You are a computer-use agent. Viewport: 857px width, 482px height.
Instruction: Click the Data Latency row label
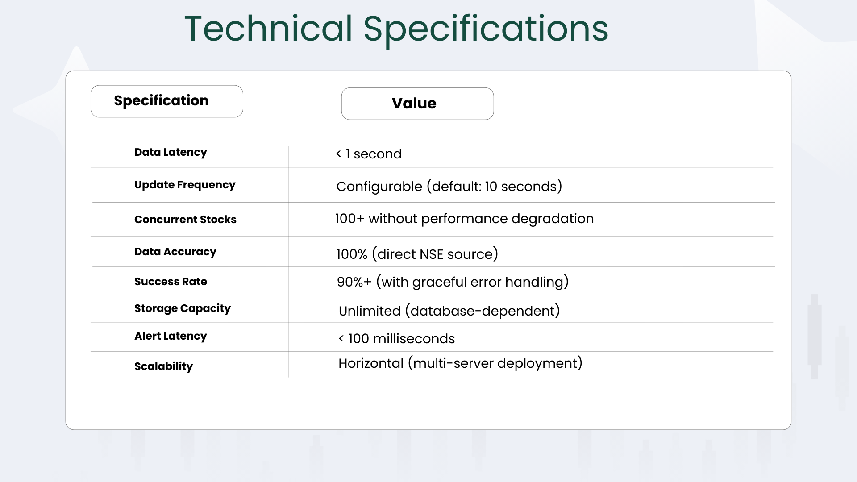point(171,152)
